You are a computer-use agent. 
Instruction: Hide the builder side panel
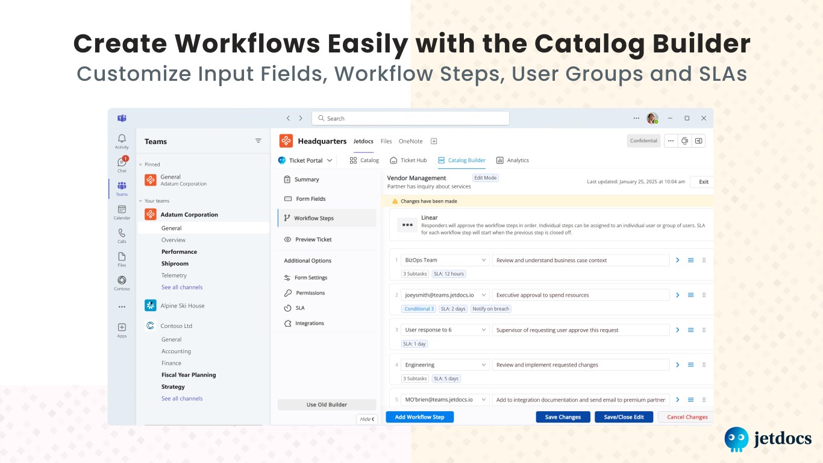(x=367, y=419)
